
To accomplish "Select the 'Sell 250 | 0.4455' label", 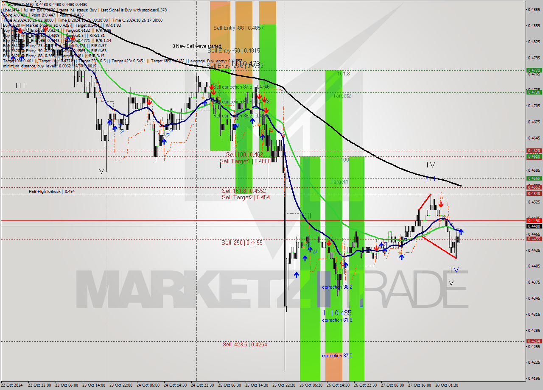I will click(x=242, y=243).
